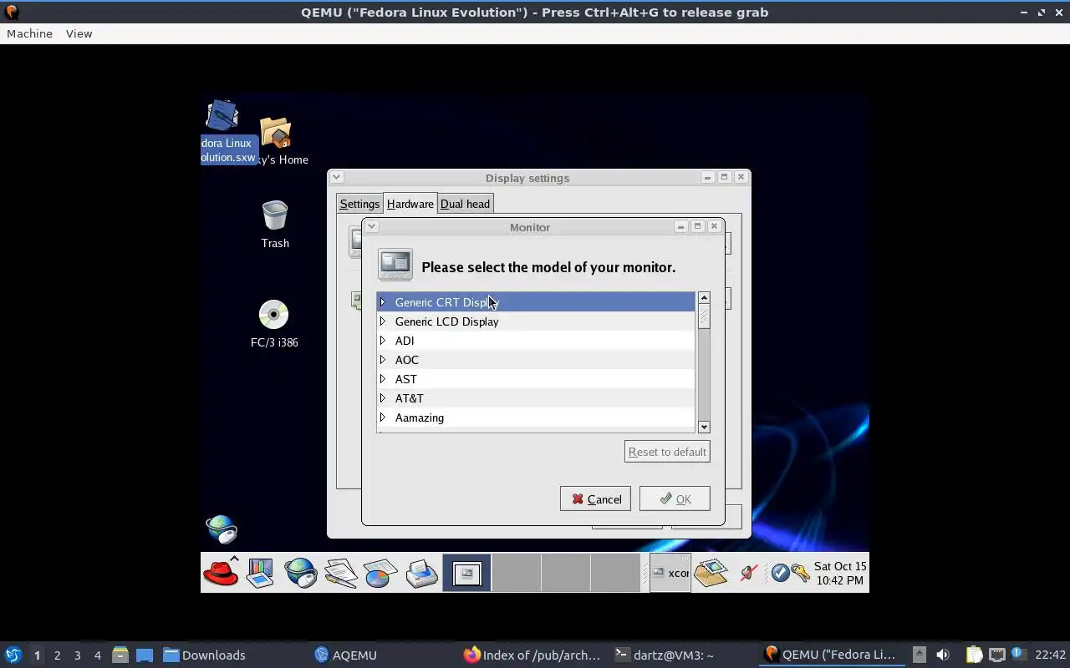Image resolution: width=1070 pixels, height=668 pixels.
Task: Click the globe icon on guest desktop
Action: pyautogui.click(x=222, y=529)
